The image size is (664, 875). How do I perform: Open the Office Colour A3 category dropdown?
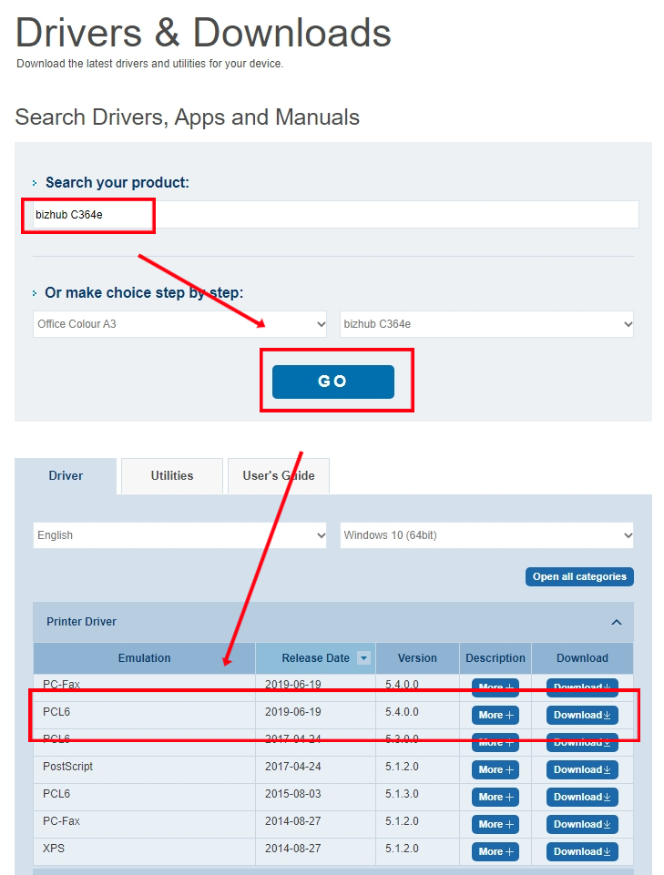coord(179,323)
